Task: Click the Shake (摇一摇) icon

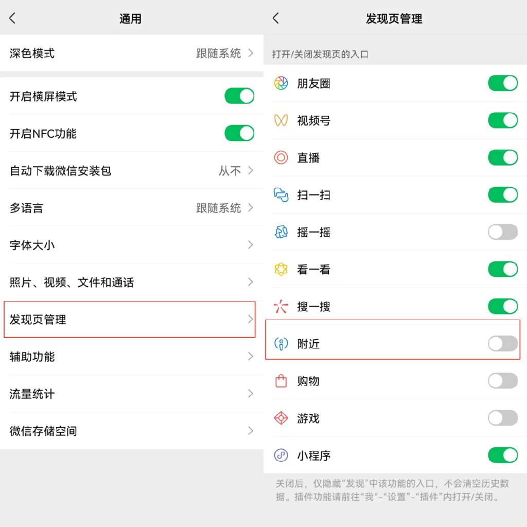Action: click(280, 232)
